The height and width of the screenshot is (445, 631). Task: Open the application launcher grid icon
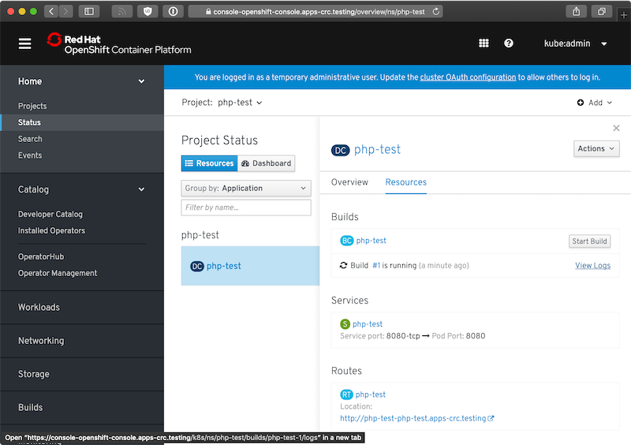click(484, 43)
